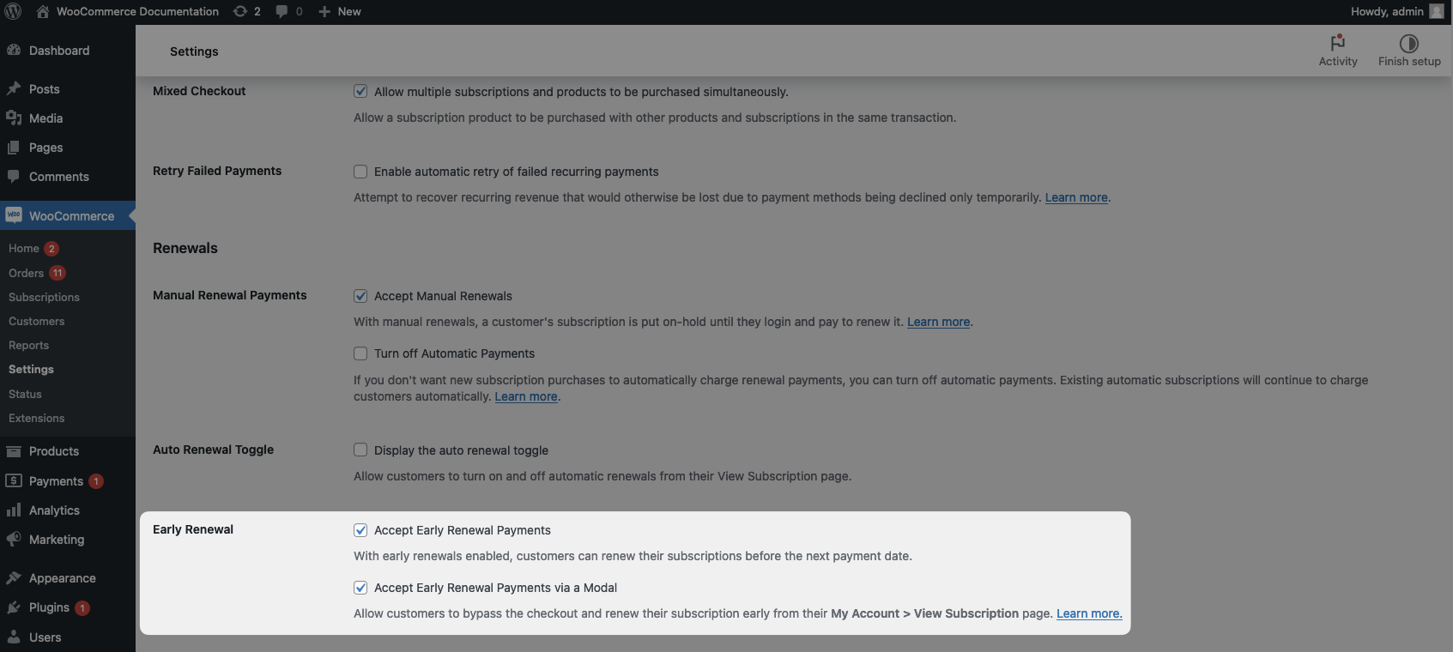Click the WooCommerce sidebar icon

pos(13,214)
